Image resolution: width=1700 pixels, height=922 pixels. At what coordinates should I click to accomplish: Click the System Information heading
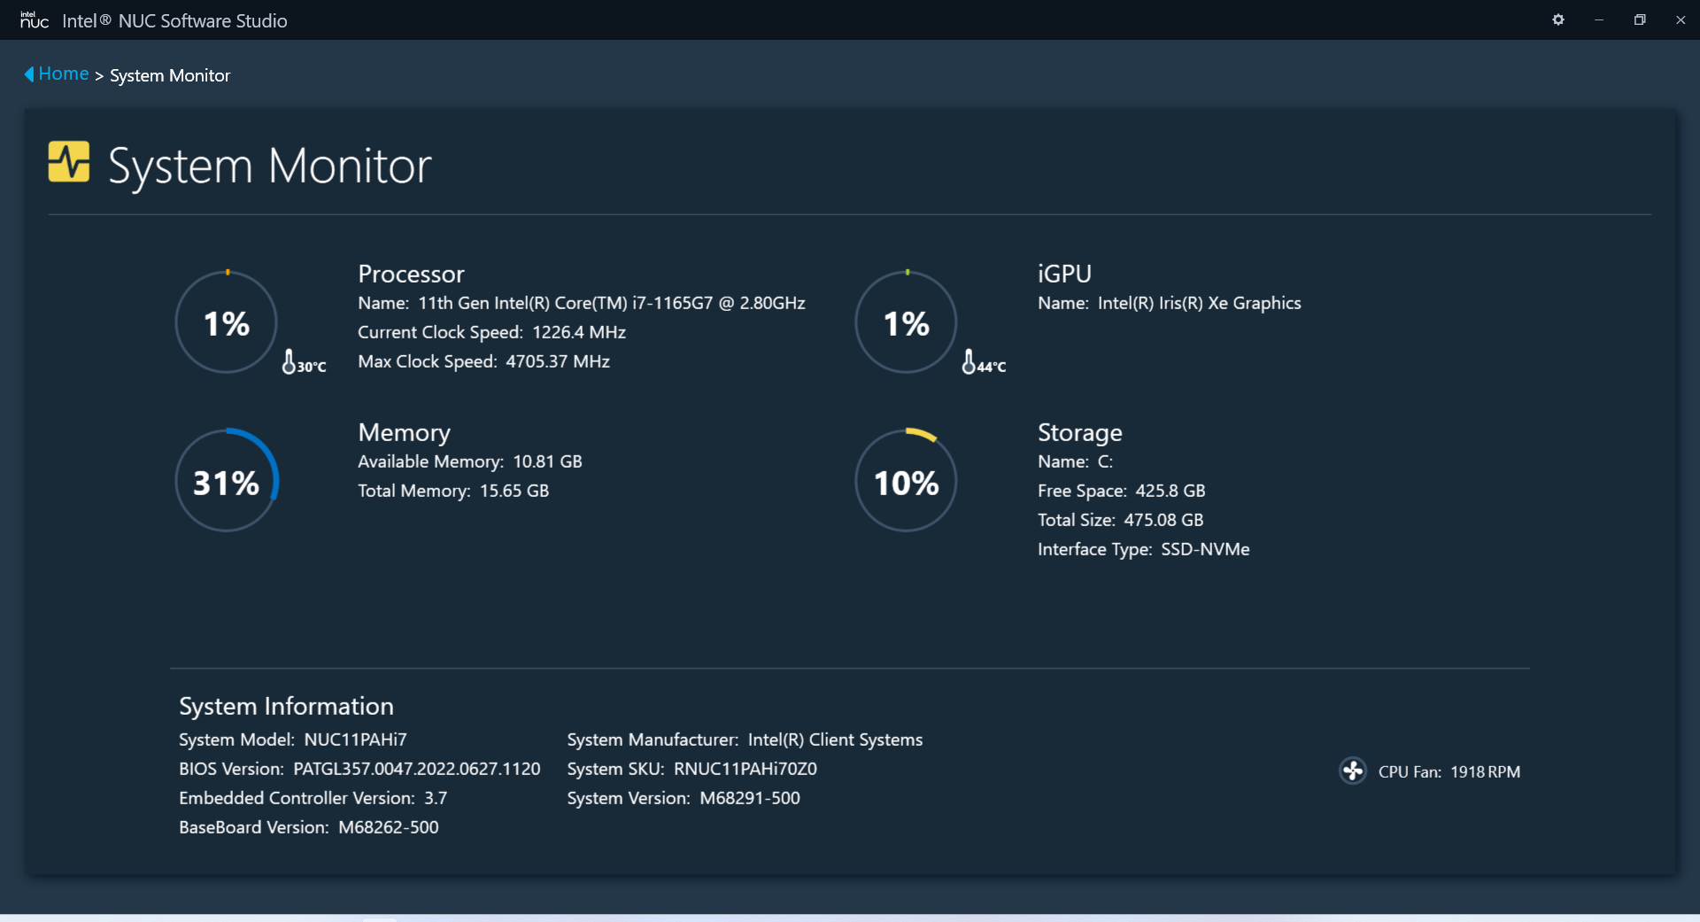tap(285, 706)
